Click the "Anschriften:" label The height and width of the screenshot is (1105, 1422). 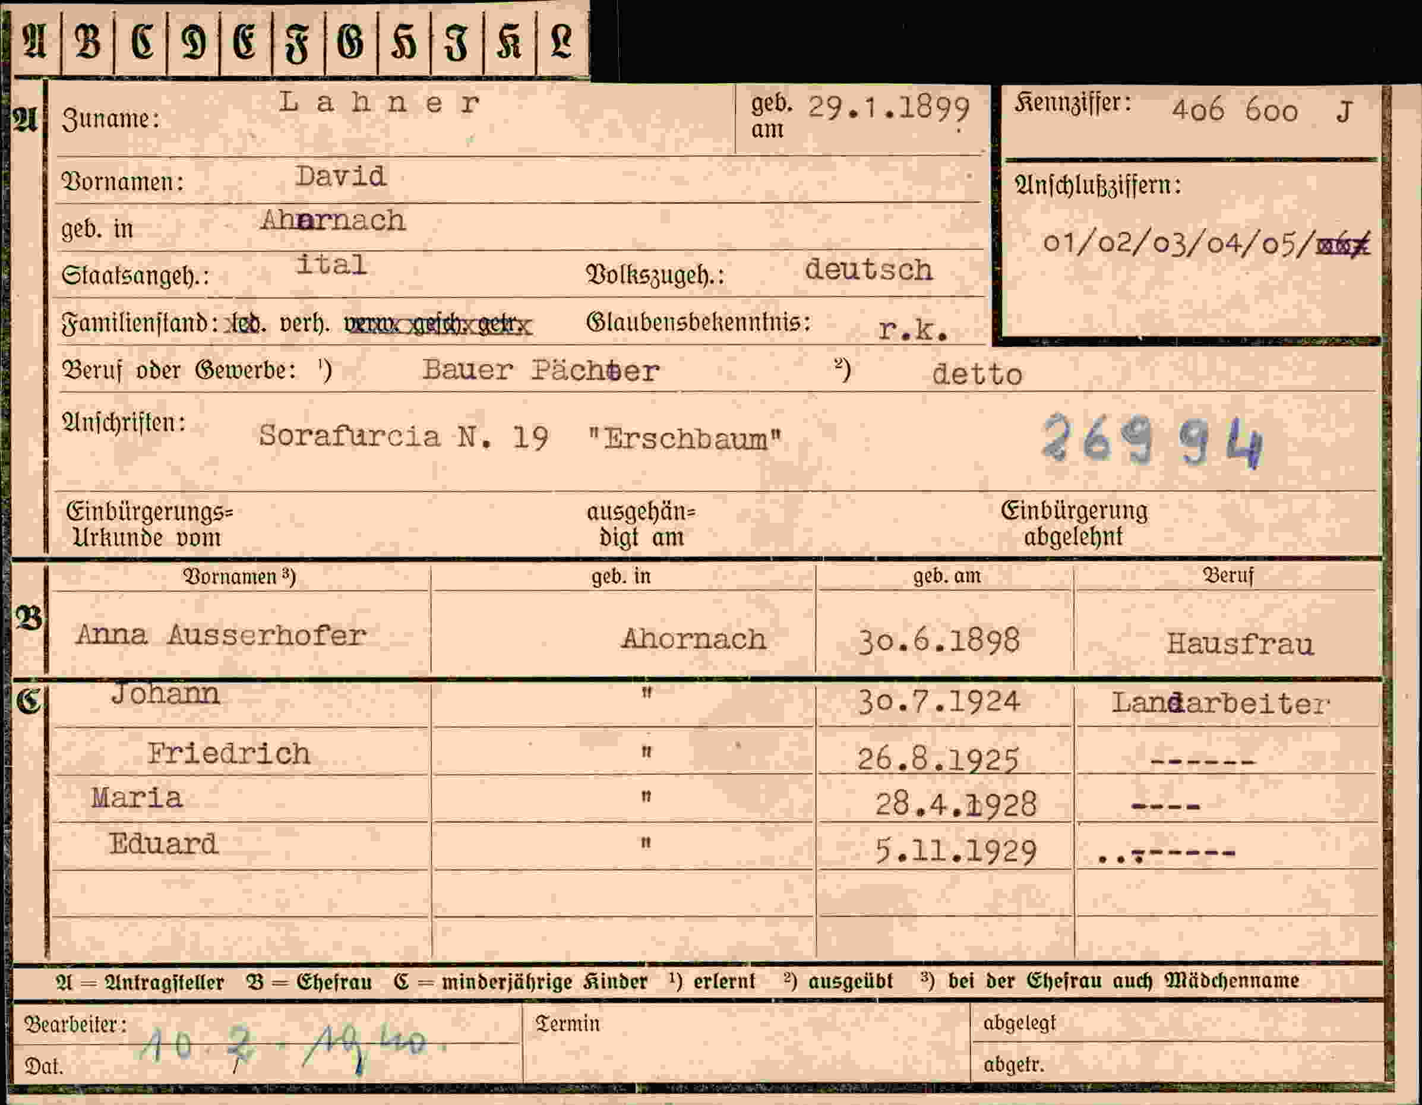coord(124,423)
